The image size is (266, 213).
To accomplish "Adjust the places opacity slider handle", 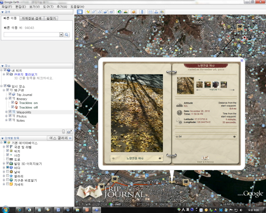I will 64,132.
